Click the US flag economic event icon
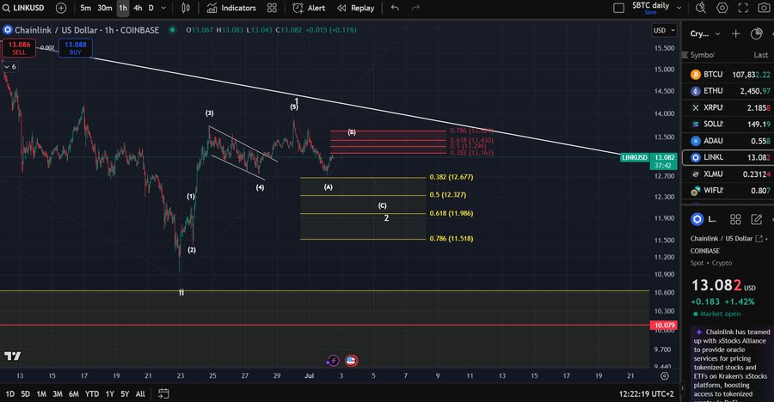The width and height of the screenshot is (774, 402). 351,361
